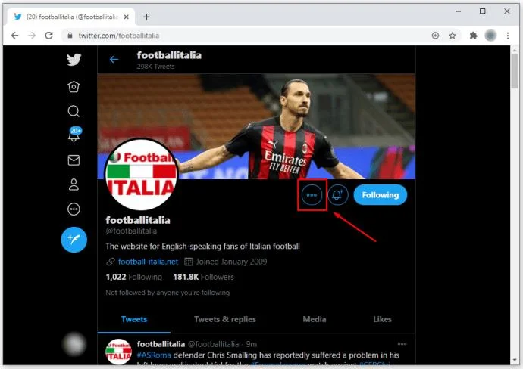Select the Tweets tab

click(134, 319)
